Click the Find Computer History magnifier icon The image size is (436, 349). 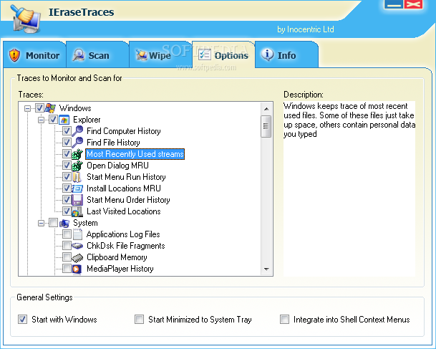pos(77,131)
